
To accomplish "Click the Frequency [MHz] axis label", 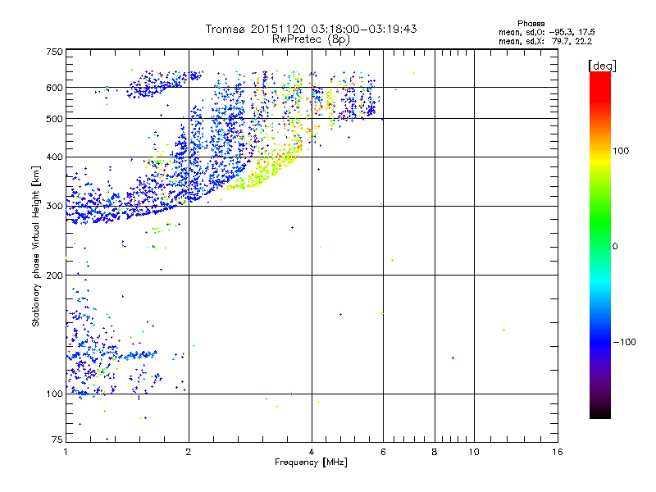I will pyautogui.click(x=311, y=462).
